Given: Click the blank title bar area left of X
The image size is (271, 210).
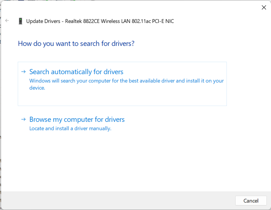Looking at the screenshot, I should click(141, 7).
